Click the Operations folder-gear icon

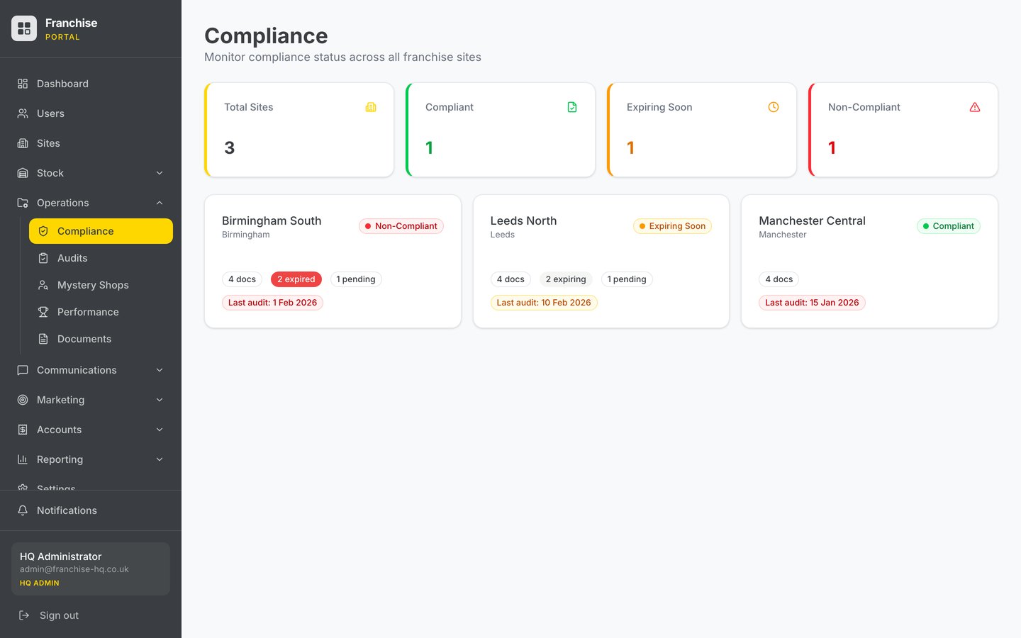point(23,203)
